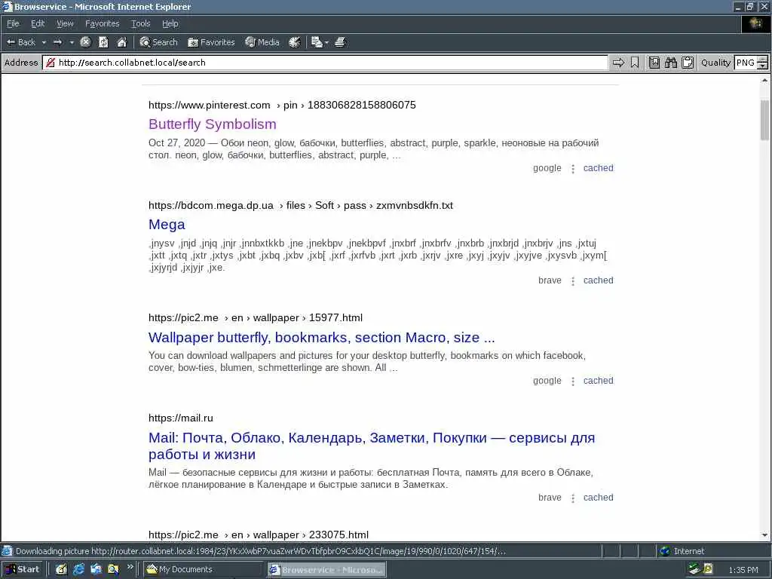Open the three-dot menu for mail.ru result

pos(573,498)
